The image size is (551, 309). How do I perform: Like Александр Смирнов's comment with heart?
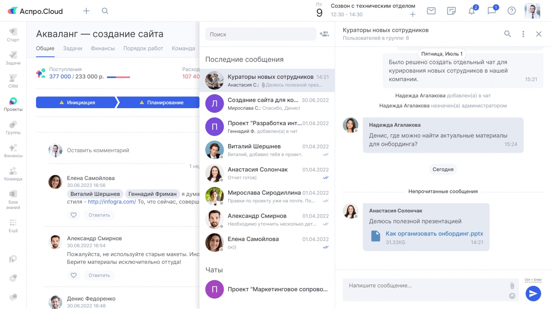[73, 275]
